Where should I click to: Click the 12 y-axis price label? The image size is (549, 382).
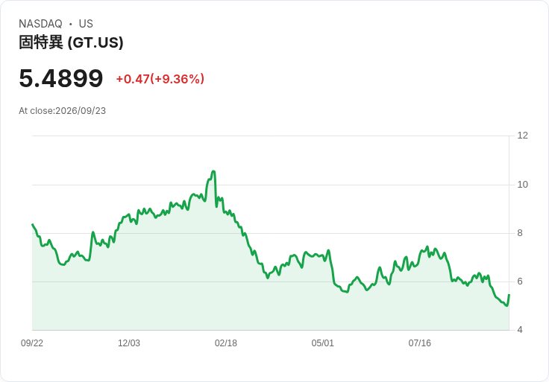[522, 136]
